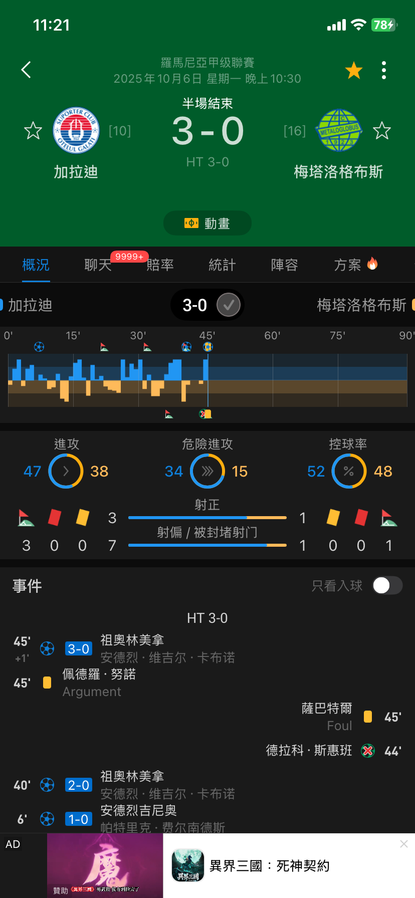Tap the gold favorite match star
This screenshot has height=898, width=415.
coord(354,71)
